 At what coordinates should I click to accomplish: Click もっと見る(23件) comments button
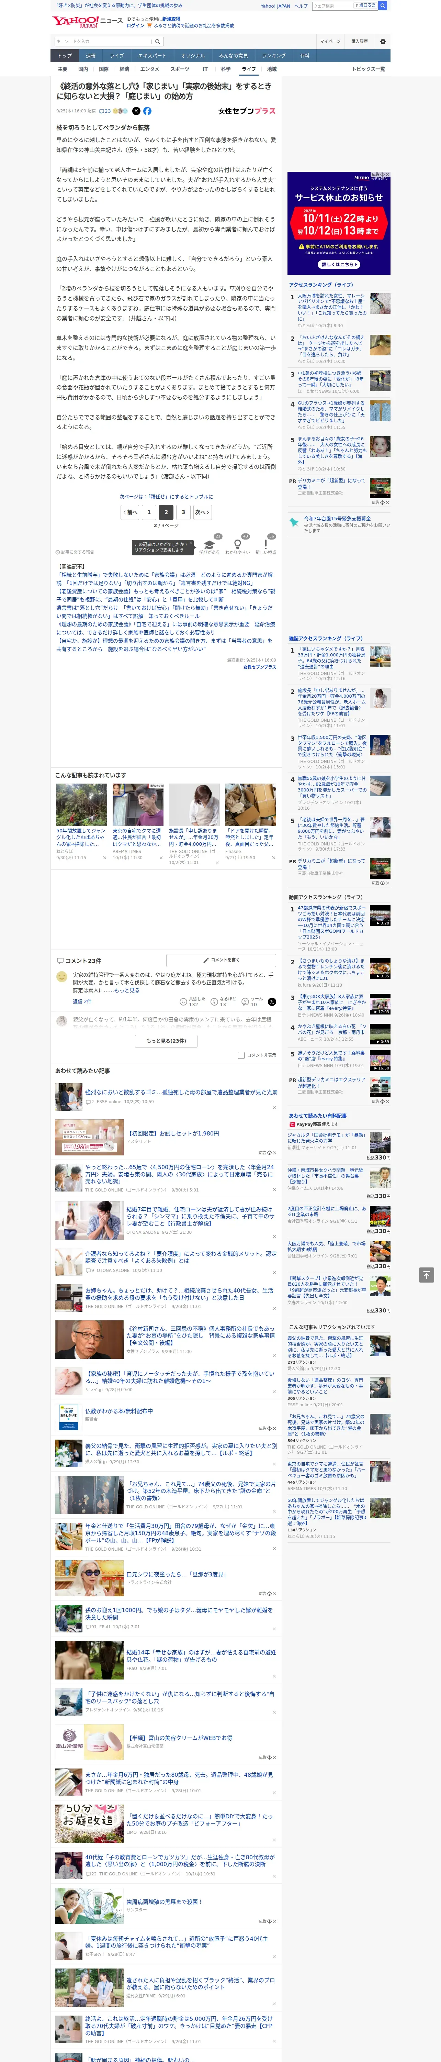(167, 1041)
